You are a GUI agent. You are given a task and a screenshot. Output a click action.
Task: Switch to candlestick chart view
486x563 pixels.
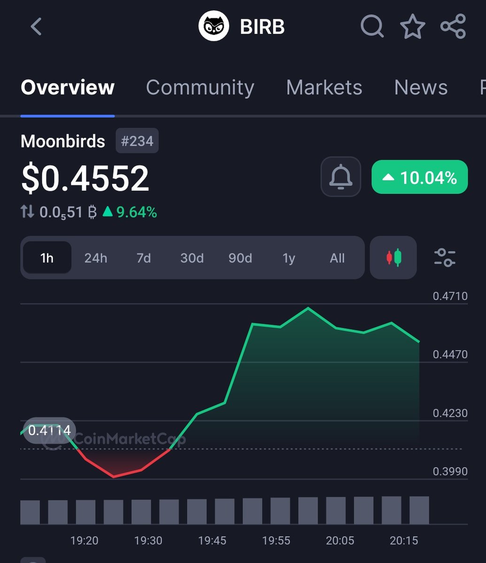click(x=393, y=258)
